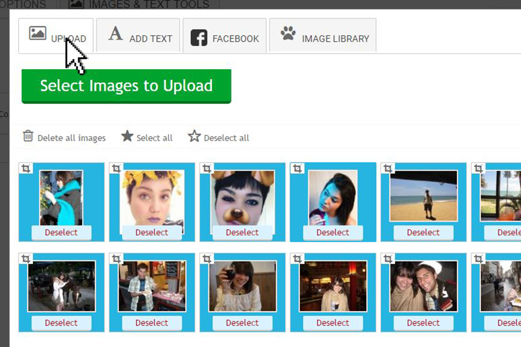Click the flower crown selfie thumbnail
The height and width of the screenshot is (347, 521).
click(152, 198)
